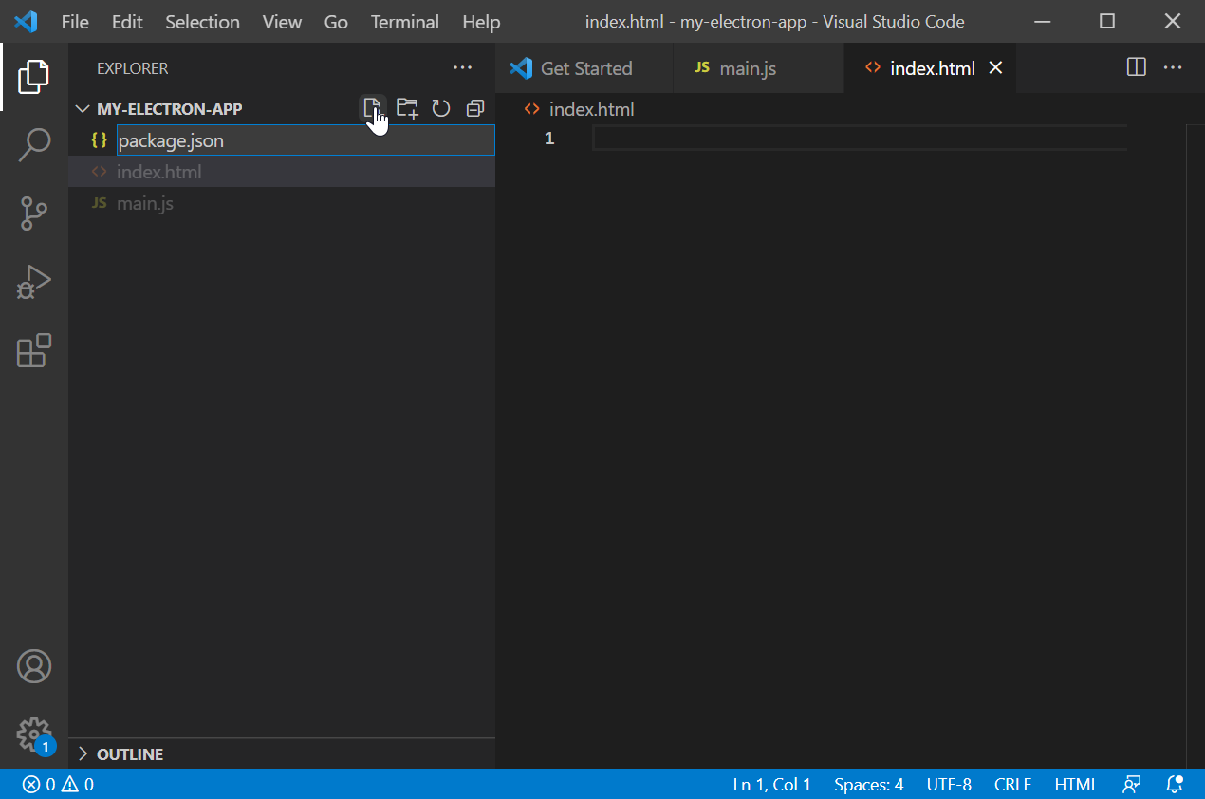The image size is (1205, 799).
Task: Change HTML language mode in status bar
Action: (1077, 785)
